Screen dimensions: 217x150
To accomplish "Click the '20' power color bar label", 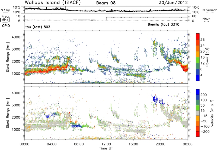I will pos(202,51).
